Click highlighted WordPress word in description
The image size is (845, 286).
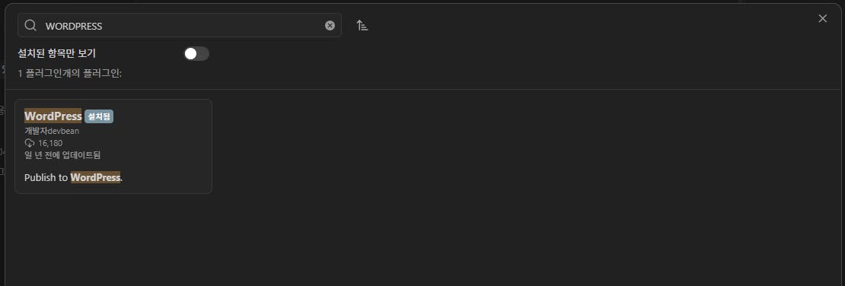pos(95,177)
